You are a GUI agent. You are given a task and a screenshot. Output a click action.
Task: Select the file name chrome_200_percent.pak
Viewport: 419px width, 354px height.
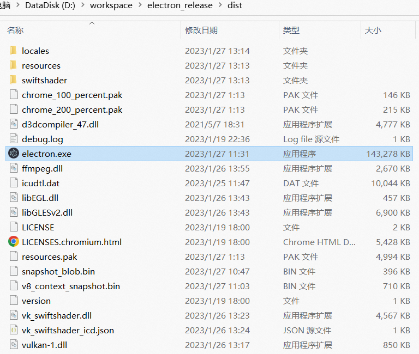(x=72, y=110)
